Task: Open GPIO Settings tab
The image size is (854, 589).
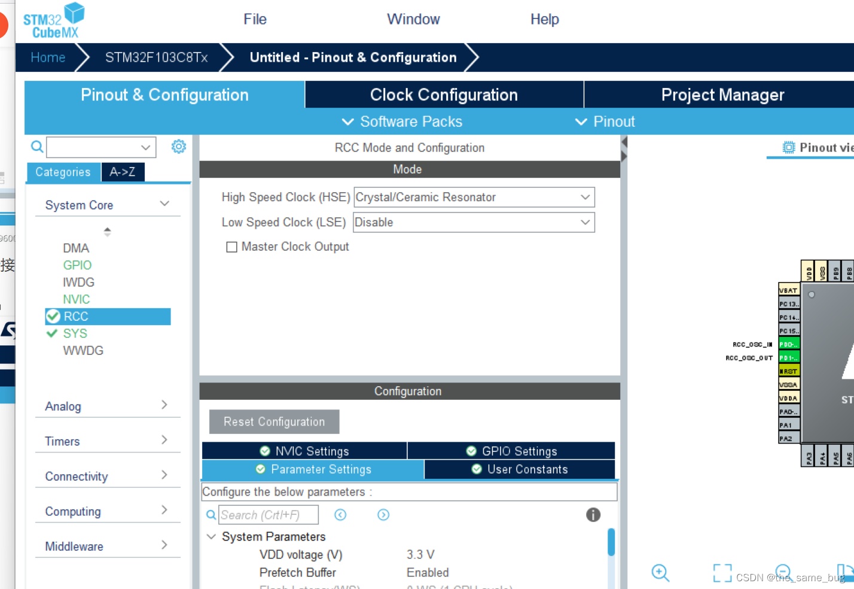Action: (x=511, y=451)
